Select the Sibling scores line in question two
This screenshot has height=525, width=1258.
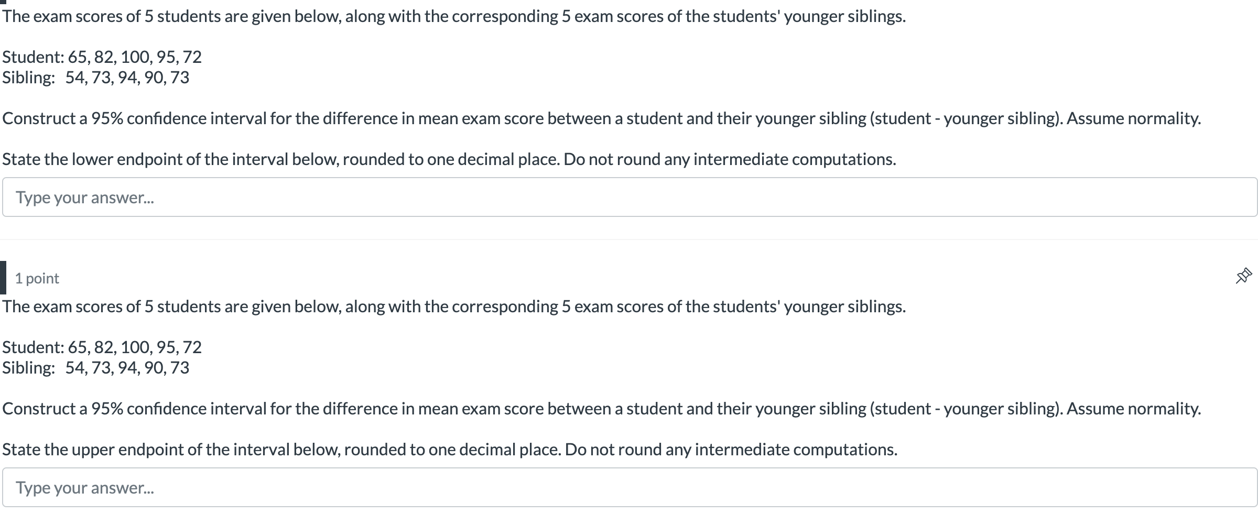pyautogui.click(x=96, y=368)
